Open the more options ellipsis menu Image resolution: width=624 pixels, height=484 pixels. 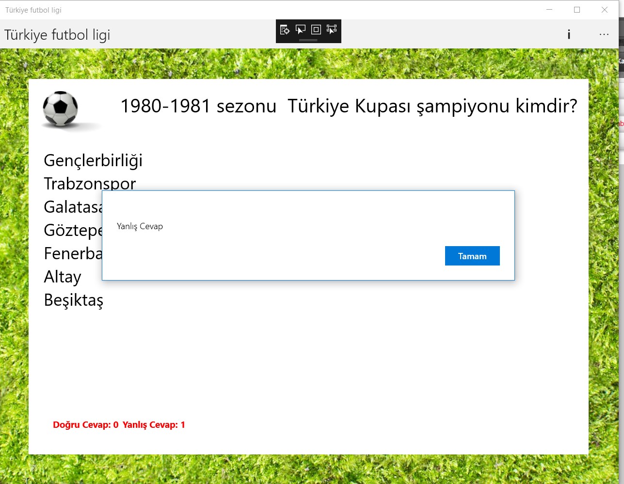pos(604,34)
